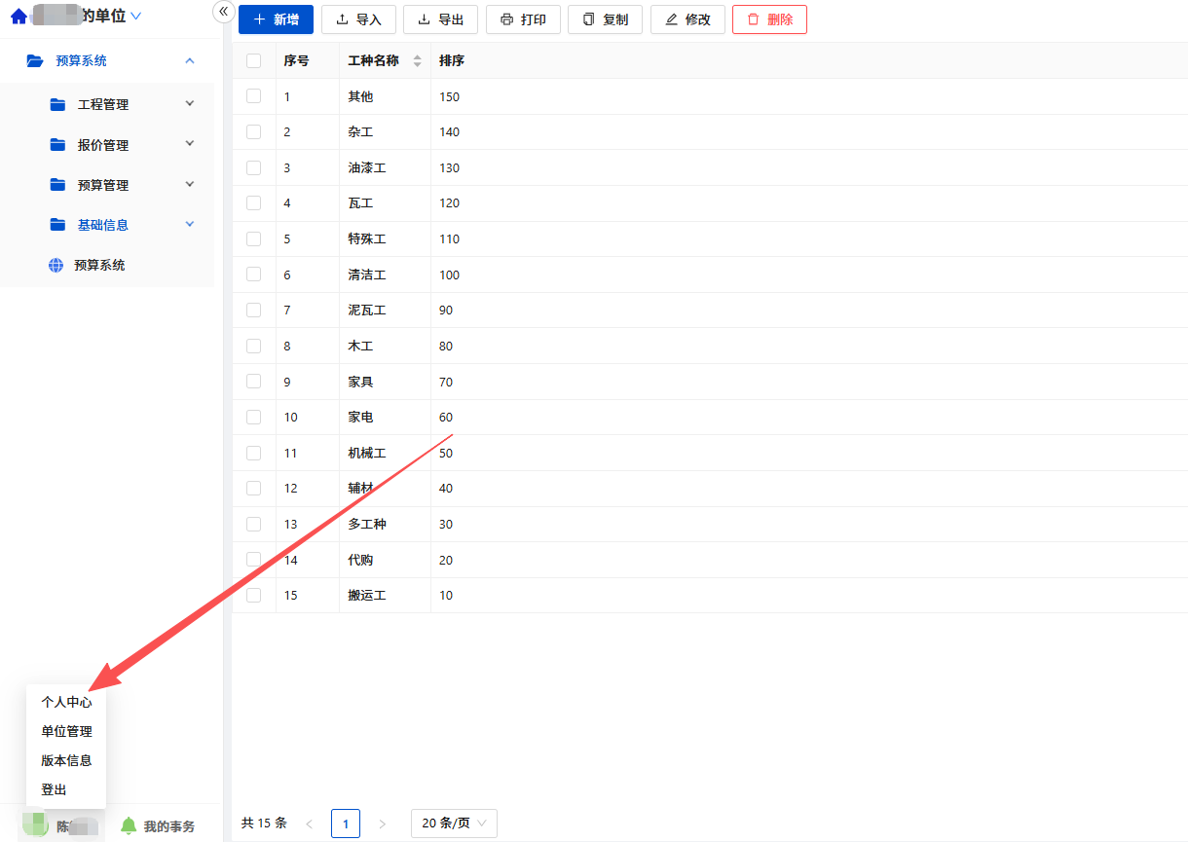This screenshot has width=1188, height=842.
Task: Click the user avatar at the bottom left
Action: (35, 824)
